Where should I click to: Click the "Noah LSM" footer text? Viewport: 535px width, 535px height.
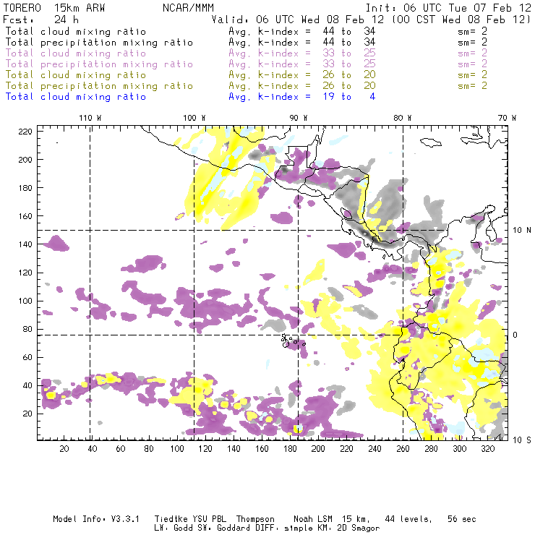(313, 519)
